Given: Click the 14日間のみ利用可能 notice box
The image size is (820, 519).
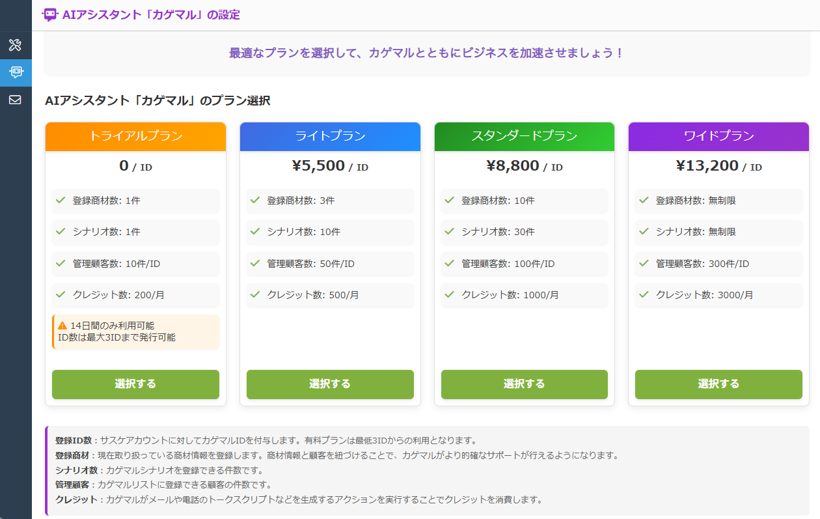Looking at the screenshot, I should pos(135,331).
